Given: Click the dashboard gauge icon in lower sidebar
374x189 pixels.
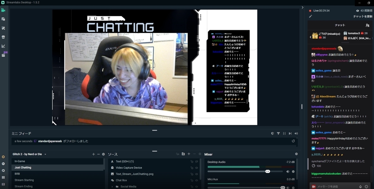Looking at the screenshot, I should 3,164.
